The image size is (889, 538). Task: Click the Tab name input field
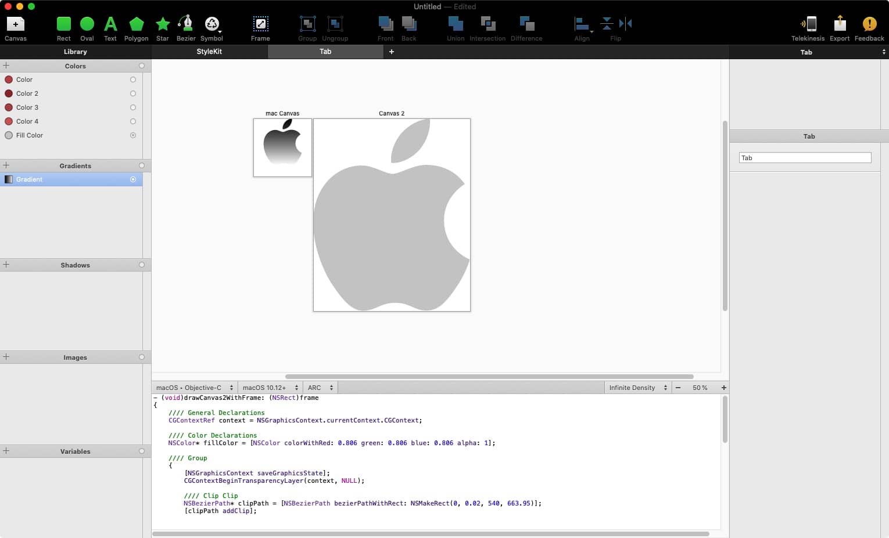[805, 158]
